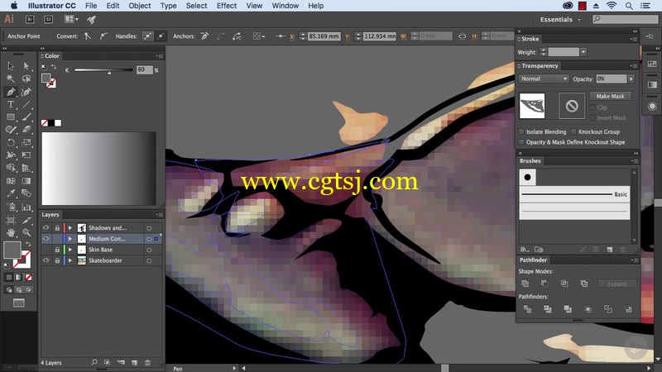Click Delete Selection trash icon in Layers panel
This screenshot has height=372, width=662.
147,362
